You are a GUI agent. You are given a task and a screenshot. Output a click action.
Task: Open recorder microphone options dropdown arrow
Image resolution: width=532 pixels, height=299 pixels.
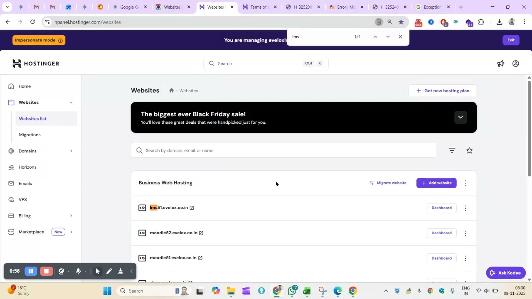point(85,272)
